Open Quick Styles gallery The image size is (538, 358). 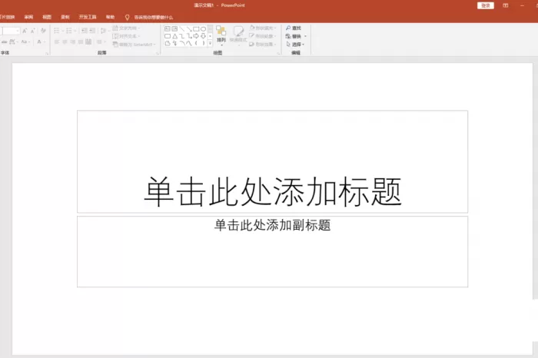pyautogui.click(x=238, y=35)
